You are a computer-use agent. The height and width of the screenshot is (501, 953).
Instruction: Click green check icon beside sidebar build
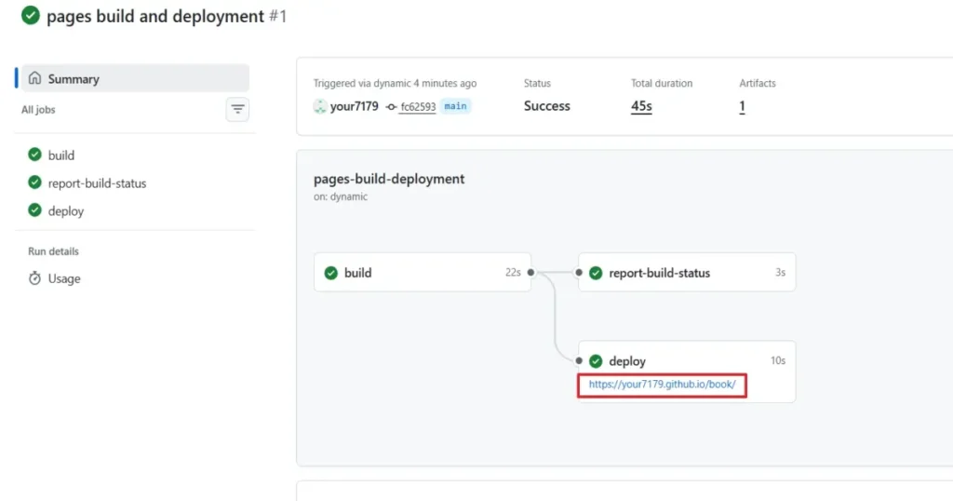[34, 155]
